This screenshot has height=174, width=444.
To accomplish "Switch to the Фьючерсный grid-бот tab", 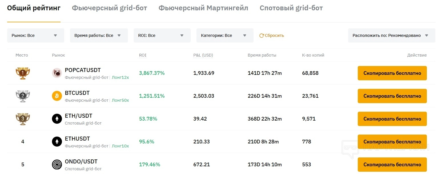I will [x=109, y=8].
